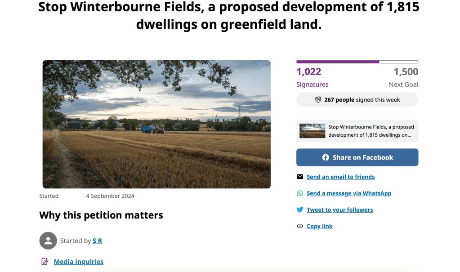Click the Facebook logo on the share button

pyautogui.click(x=325, y=157)
